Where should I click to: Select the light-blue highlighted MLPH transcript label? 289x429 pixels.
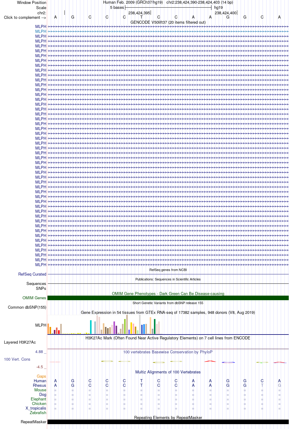click(41, 31)
